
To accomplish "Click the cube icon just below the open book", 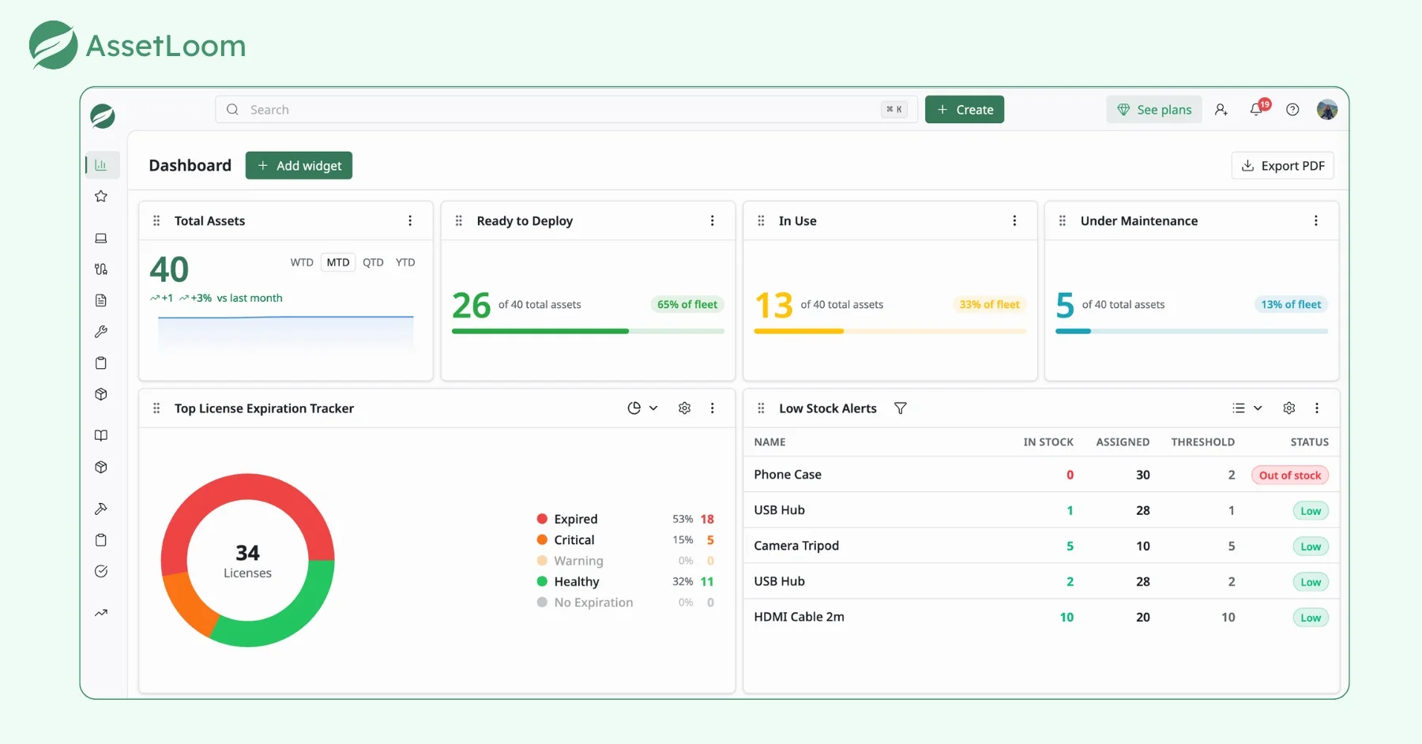I will click(101, 467).
